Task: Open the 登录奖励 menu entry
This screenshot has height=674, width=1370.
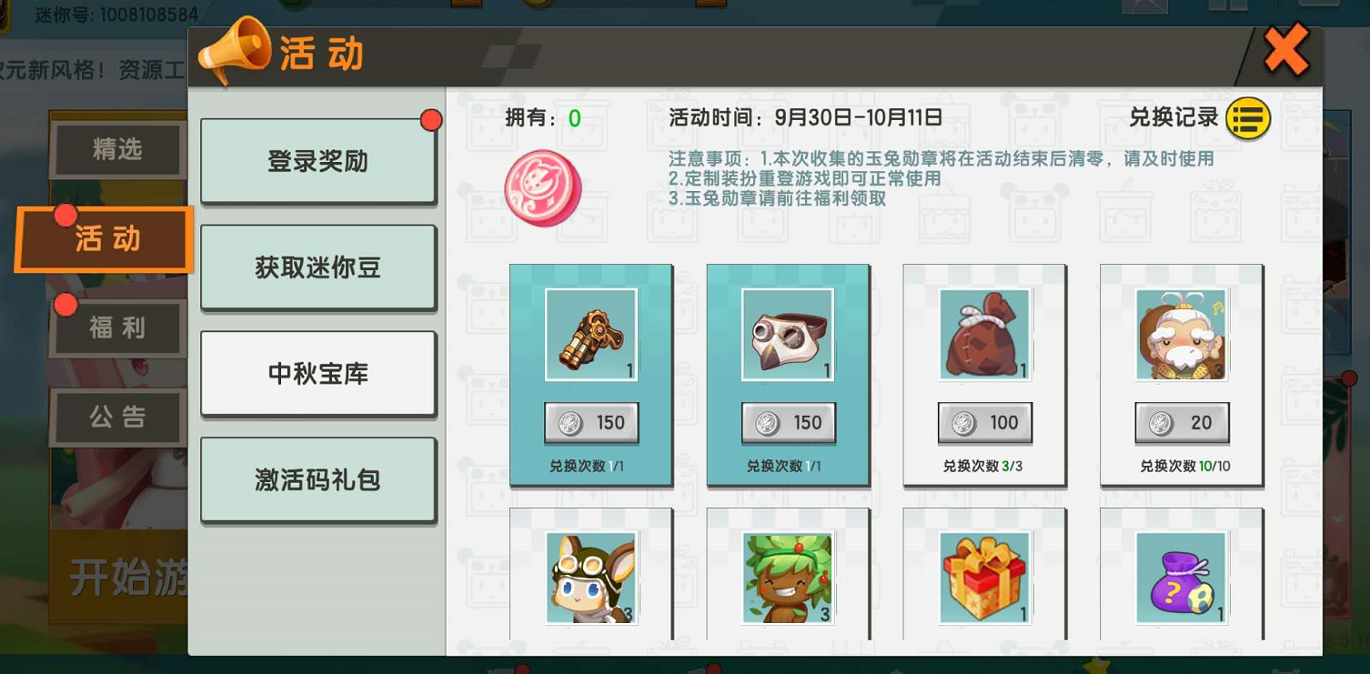Action: click(x=317, y=161)
